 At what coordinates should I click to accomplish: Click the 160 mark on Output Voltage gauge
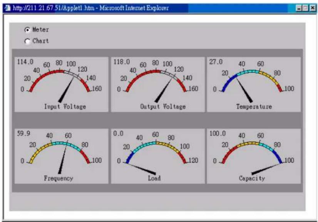pos(193,89)
